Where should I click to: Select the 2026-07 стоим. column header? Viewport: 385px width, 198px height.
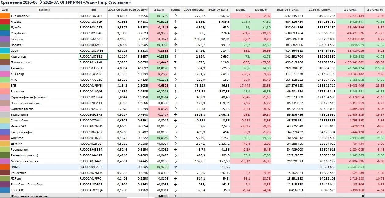click(x=320, y=9)
